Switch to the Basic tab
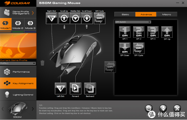This screenshot has height=120, width=187. 125,14
